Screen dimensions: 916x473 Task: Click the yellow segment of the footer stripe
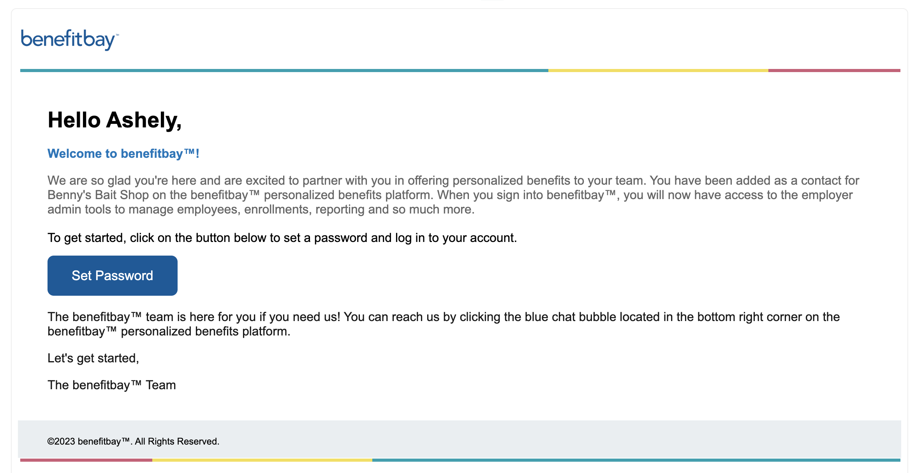[x=262, y=460]
